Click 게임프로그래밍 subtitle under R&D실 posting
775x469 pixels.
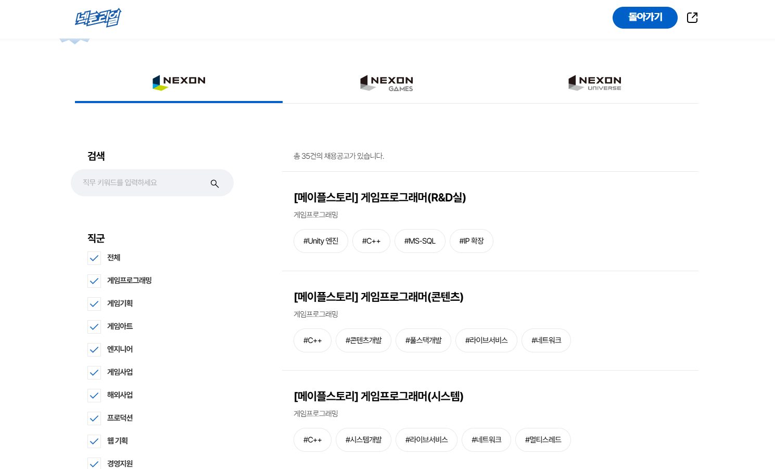tap(316, 215)
